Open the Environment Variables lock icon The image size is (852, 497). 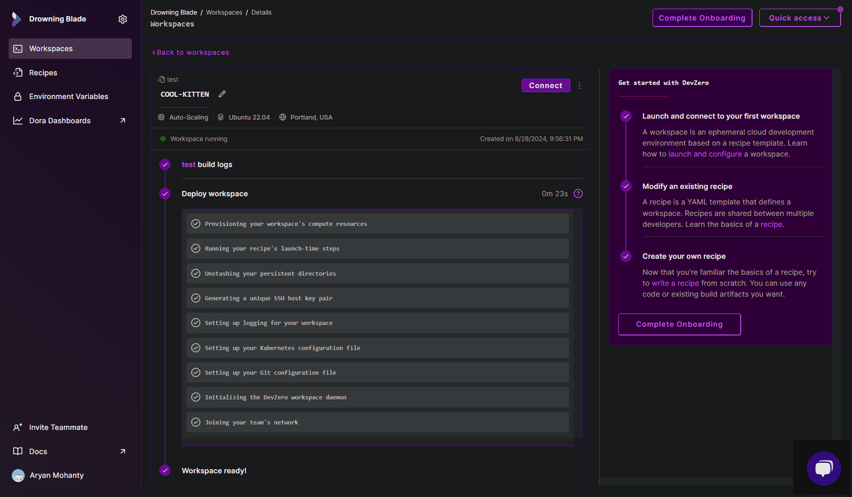(18, 96)
